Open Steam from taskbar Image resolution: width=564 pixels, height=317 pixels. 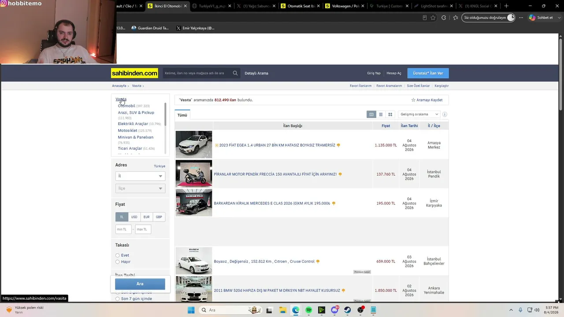click(348, 310)
